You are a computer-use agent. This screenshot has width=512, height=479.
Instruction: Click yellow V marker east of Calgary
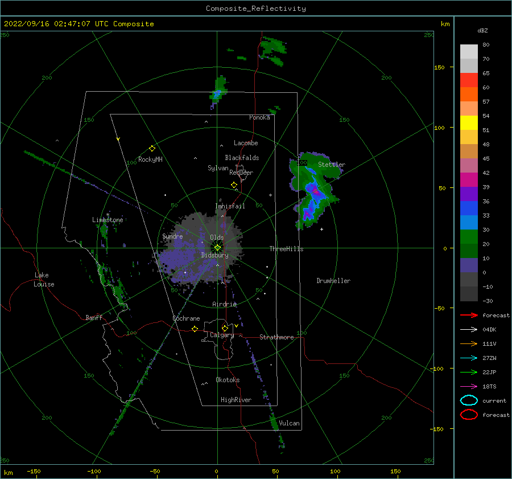coord(236,326)
